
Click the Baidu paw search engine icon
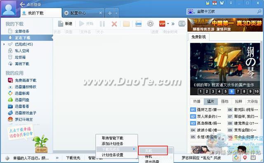[x=191, y=12]
